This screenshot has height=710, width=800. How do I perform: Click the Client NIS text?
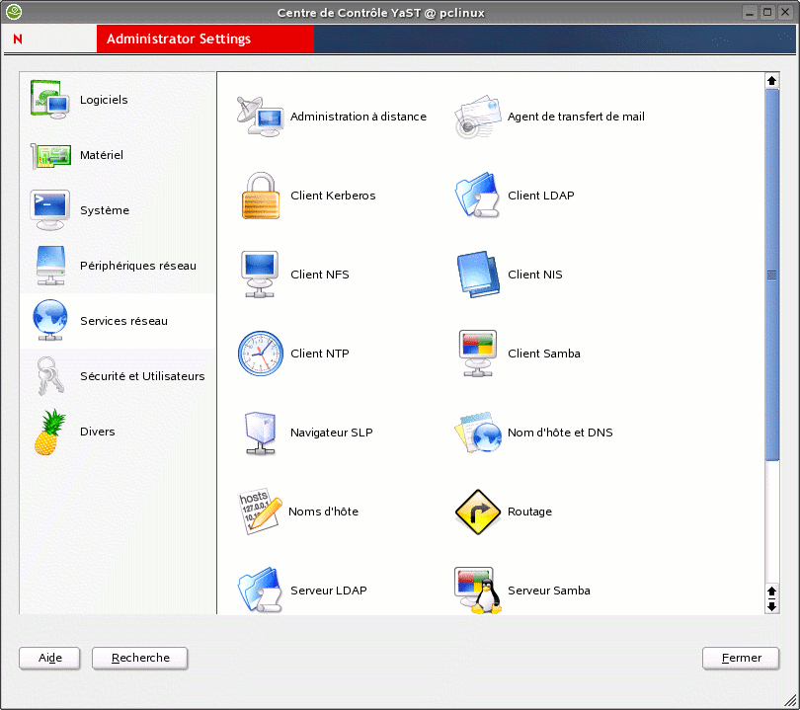click(534, 275)
